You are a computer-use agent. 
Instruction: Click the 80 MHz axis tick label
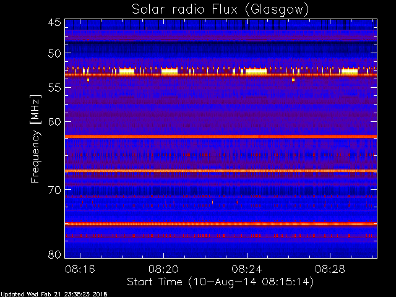pyautogui.click(x=54, y=254)
